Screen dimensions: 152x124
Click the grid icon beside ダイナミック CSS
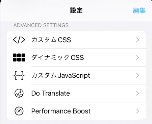point(19,57)
